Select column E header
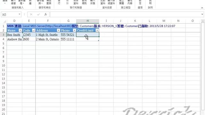This screenshot has width=205, height=115. pos(29,21)
